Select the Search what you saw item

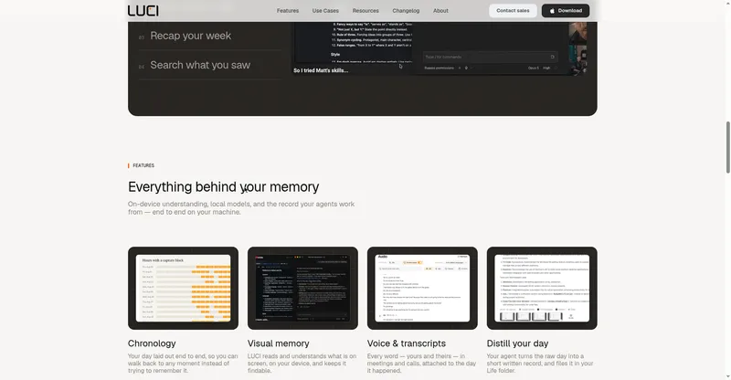point(200,65)
